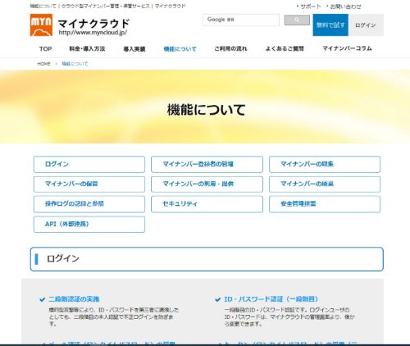Viewport: 410px width, 346px height.
Task: Jump to 安全管理措置 section
Action: pos(325,204)
